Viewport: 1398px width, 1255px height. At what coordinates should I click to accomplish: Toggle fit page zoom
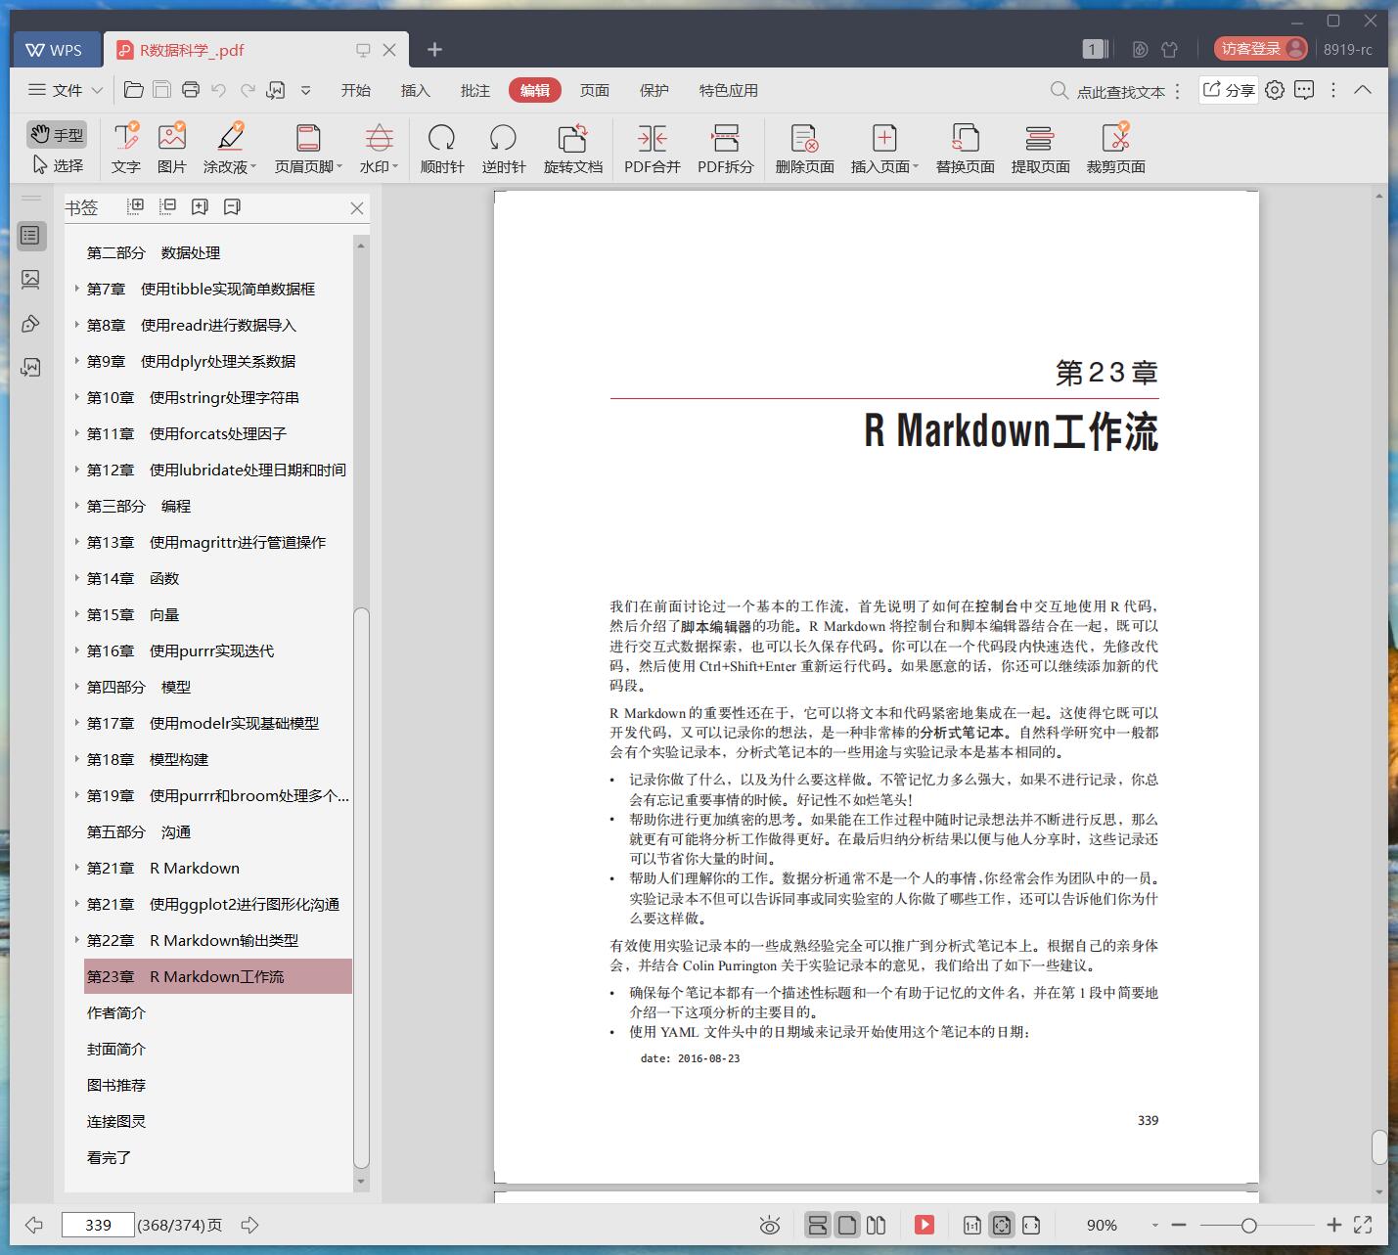(x=1002, y=1225)
